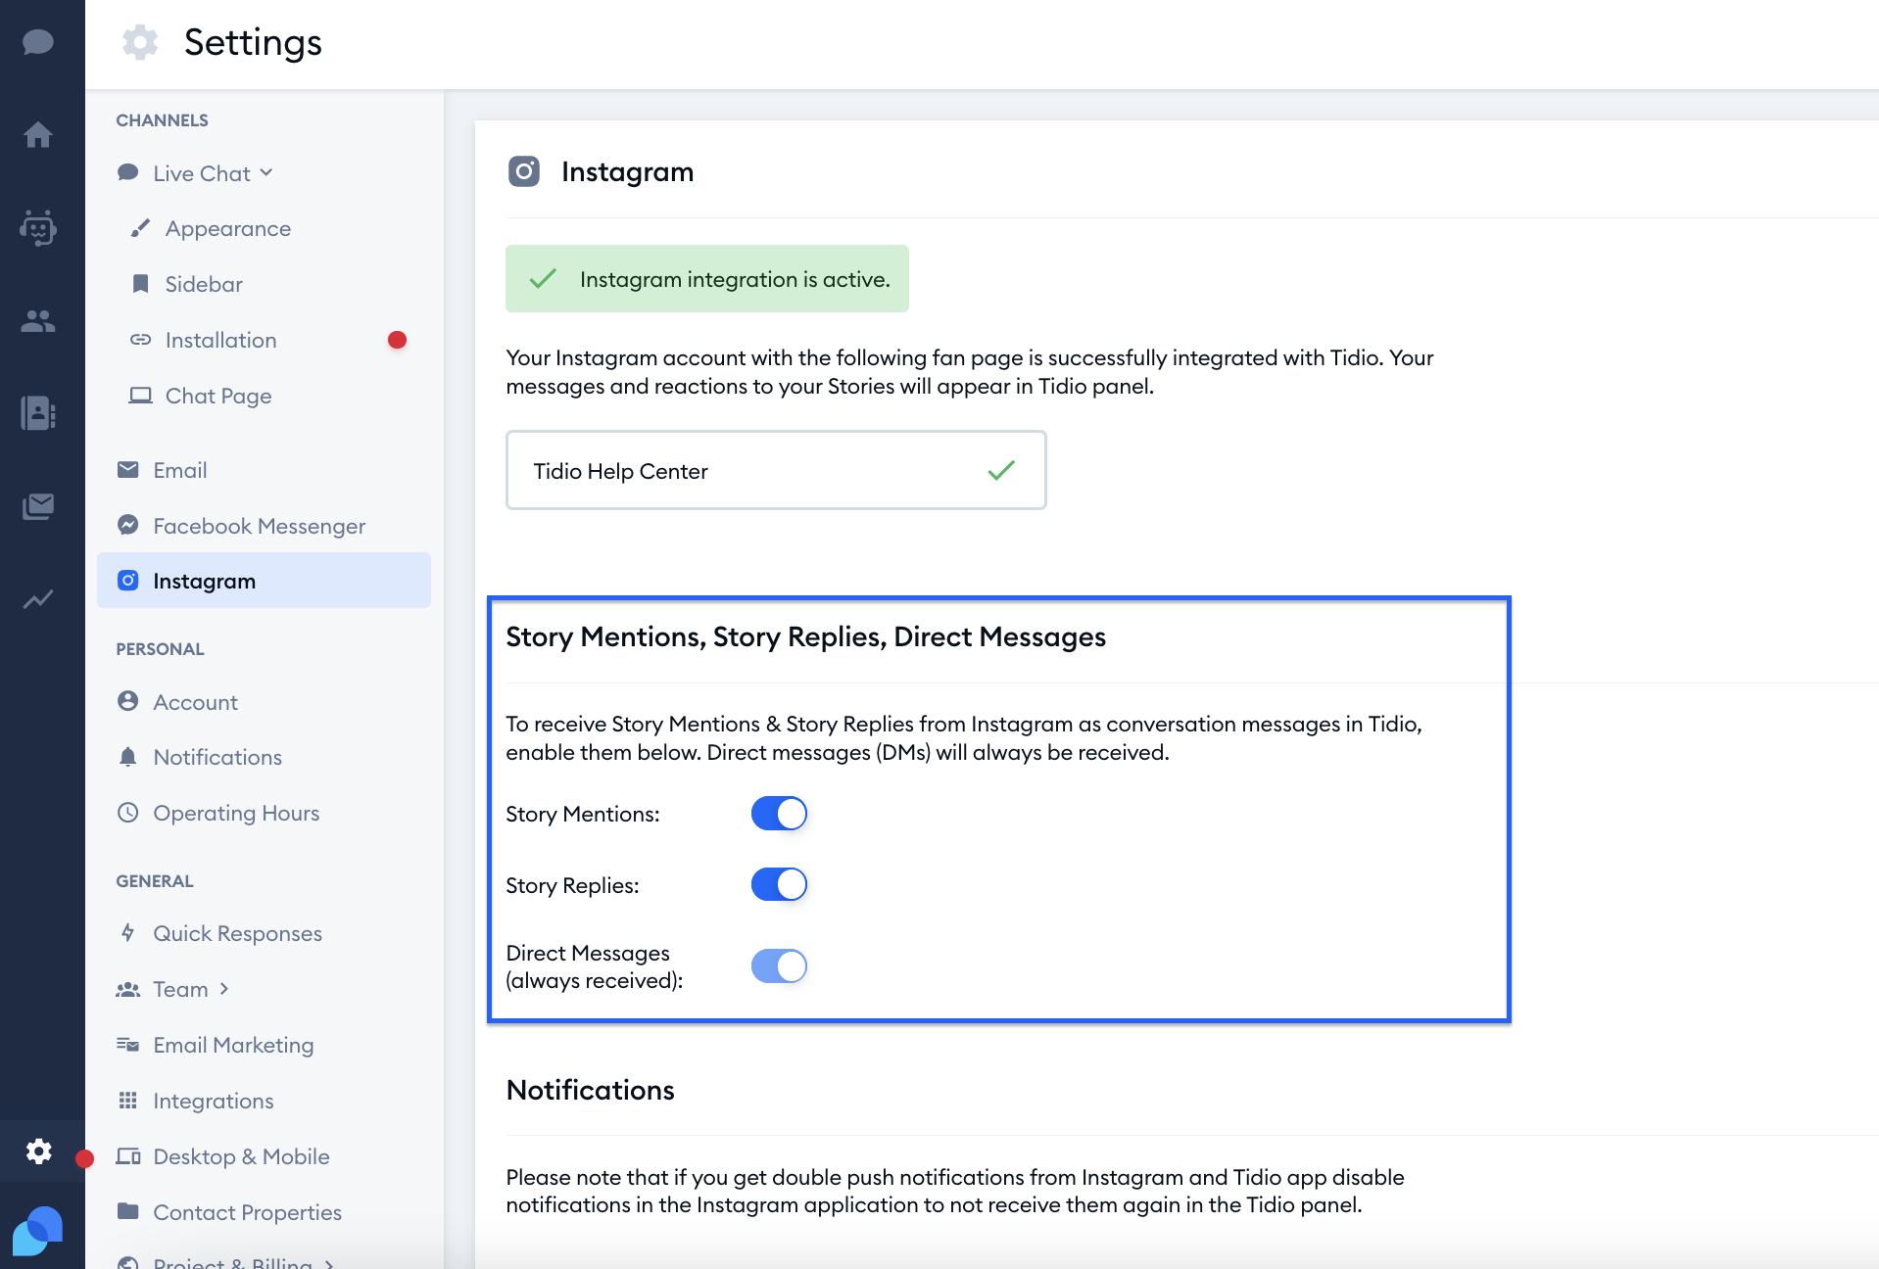Image resolution: width=1879 pixels, height=1269 pixels.
Task: Click the 'Story Mentions:' label
Action: 583,814
